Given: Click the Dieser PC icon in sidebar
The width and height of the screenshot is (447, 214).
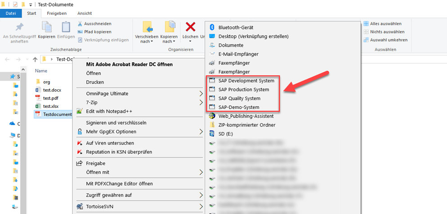Looking at the screenshot, I should [x=12, y=136].
